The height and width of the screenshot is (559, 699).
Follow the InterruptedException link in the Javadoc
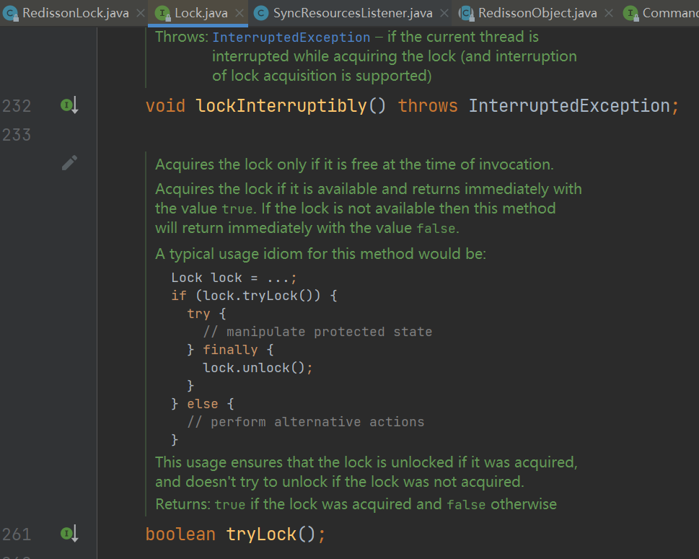pos(291,37)
